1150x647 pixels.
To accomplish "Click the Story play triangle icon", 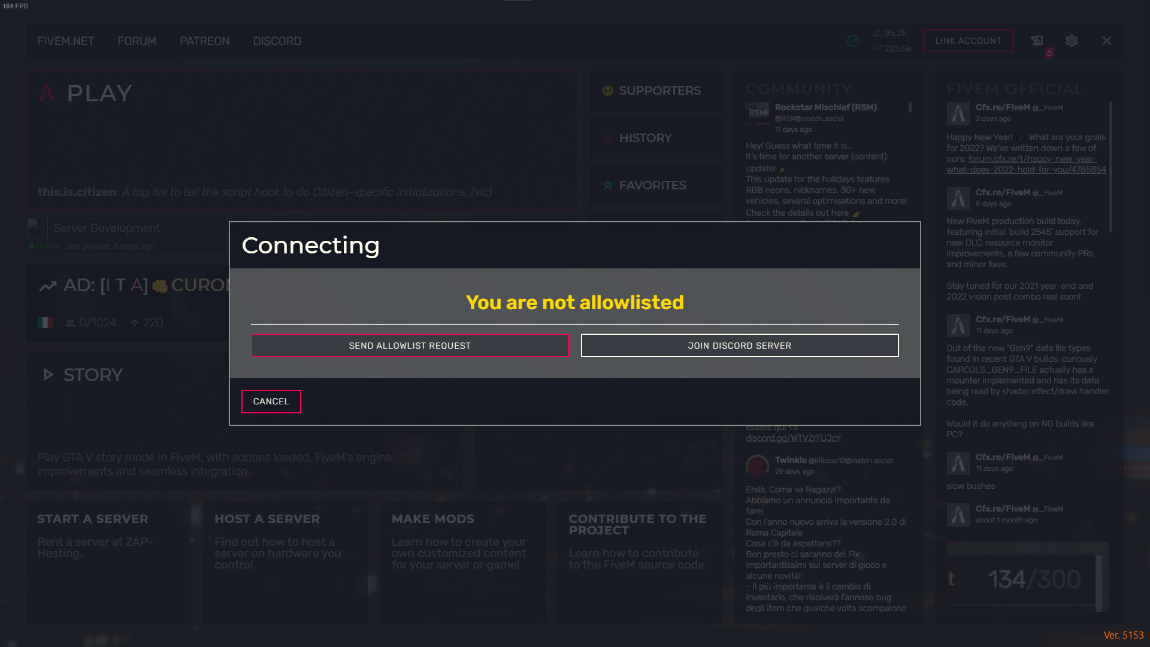I will (48, 375).
